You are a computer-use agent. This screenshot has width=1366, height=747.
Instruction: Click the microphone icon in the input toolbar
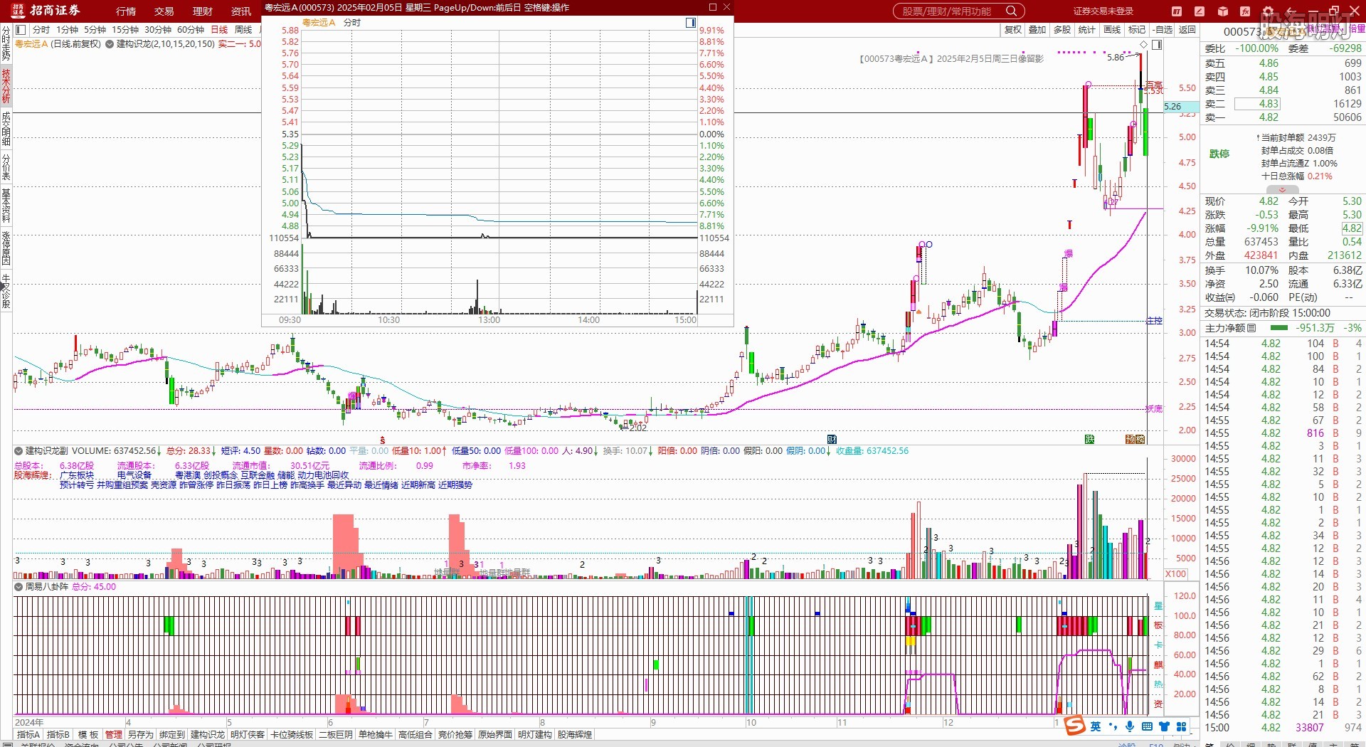pyautogui.click(x=1129, y=726)
